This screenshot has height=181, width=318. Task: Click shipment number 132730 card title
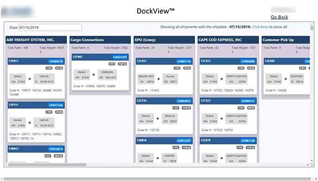142,100
